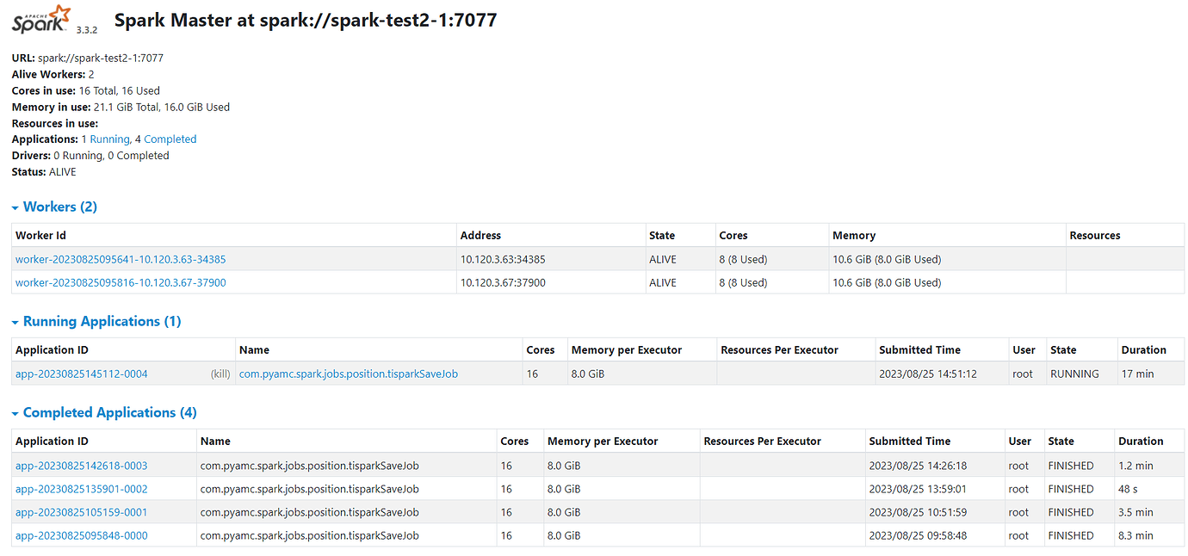1188x556 pixels.
Task: Click submitted time 2023/08/25 14:26:18
Action: [x=918, y=466]
